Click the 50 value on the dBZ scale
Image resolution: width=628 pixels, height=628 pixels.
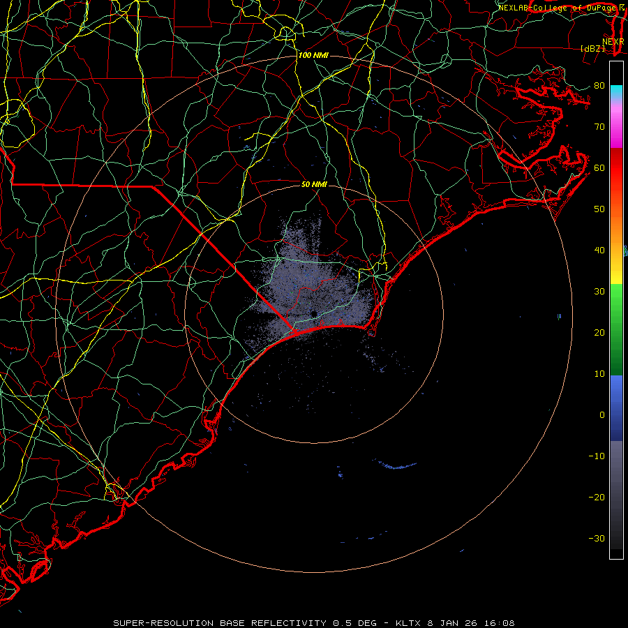tap(599, 209)
